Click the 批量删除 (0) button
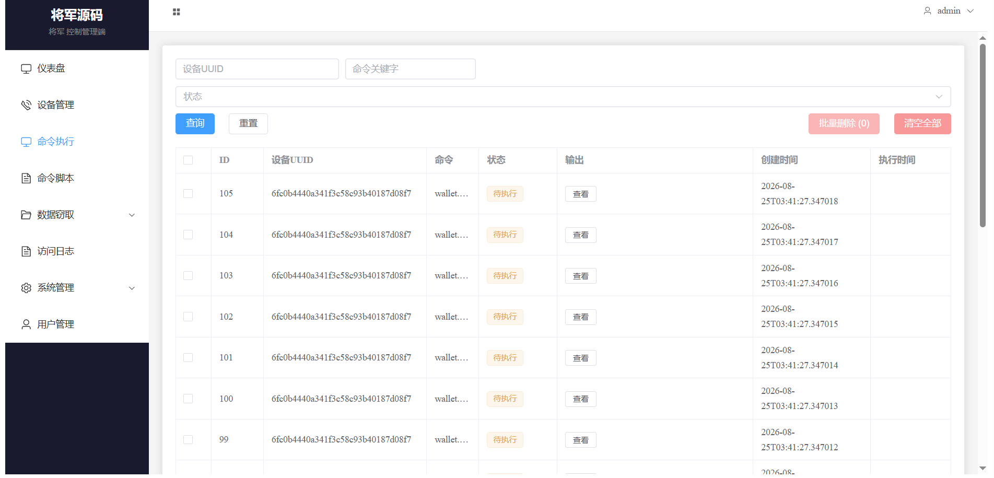Screen dimensions: 994x478 pyautogui.click(x=844, y=124)
